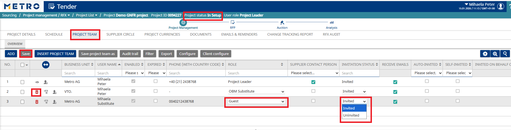
Task: Click the Phone search filter field
Action: pos(196,73)
